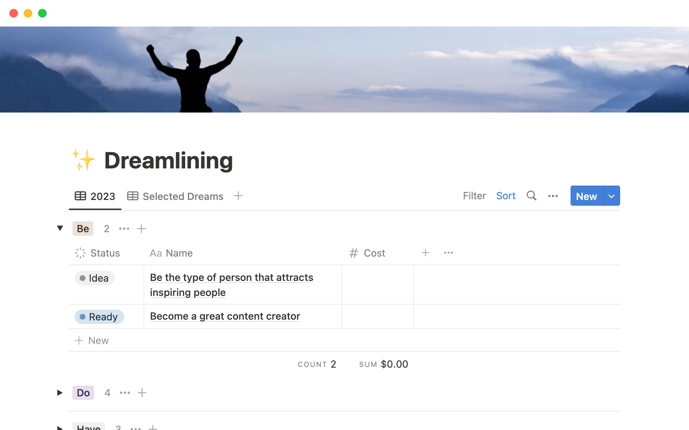Add a new property column
This screenshot has width=689, height=430.
click(426, 253)
